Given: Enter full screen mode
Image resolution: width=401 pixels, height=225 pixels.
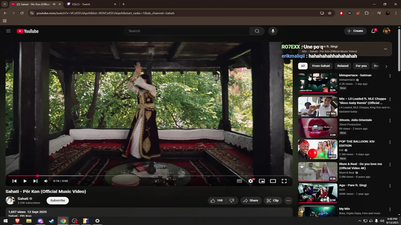Looking at the screenshot, I should tap(284, 181).
